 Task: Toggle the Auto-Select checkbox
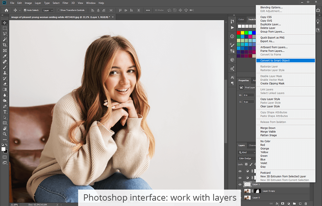[25, 10]
